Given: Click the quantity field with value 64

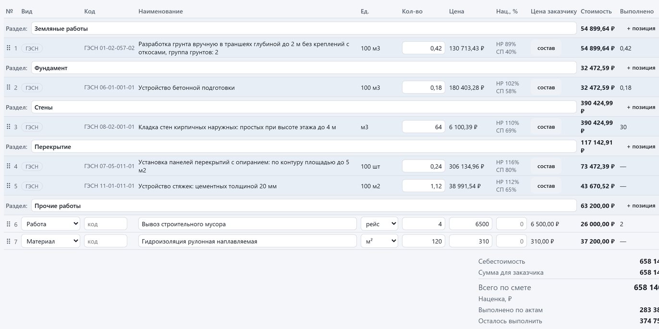Looking at the screenshot, I should click(x=424, y=127).
